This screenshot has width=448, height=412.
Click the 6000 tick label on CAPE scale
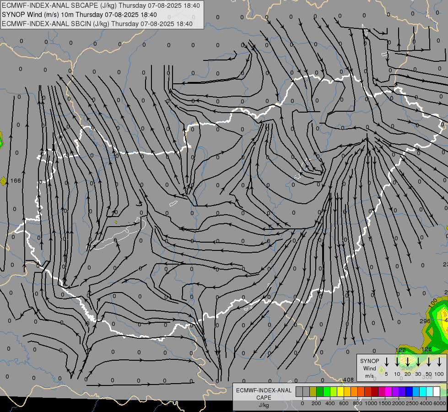[440, 403]
